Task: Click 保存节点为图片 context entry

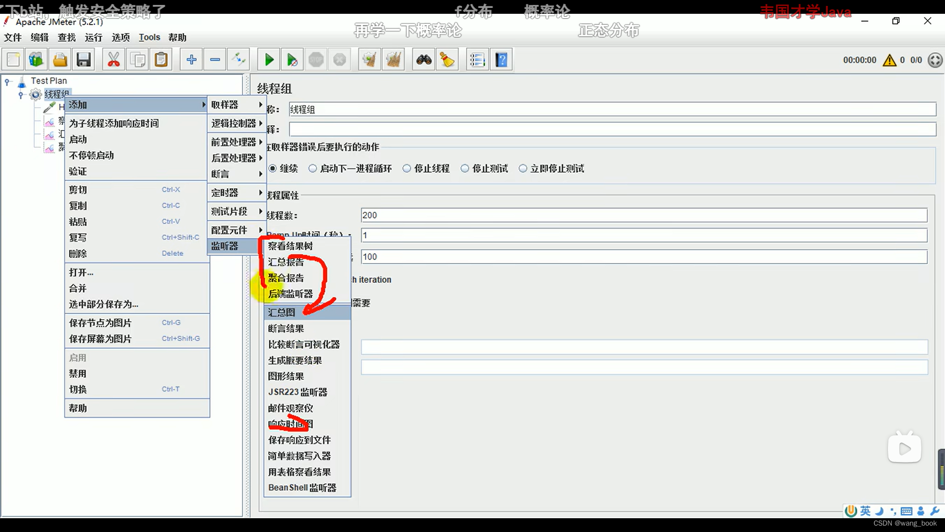Action: (137, 323)
